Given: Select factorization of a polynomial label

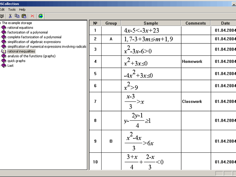Looking at the screenshot, I should (x=28, y=32).
